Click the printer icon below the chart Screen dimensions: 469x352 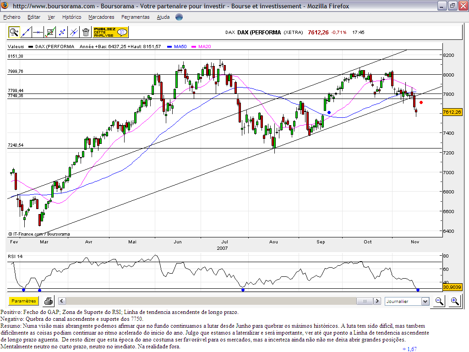point(49,301)
